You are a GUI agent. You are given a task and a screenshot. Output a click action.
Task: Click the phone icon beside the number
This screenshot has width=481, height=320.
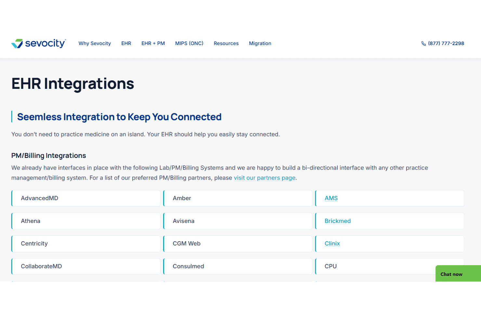point(423,43)
